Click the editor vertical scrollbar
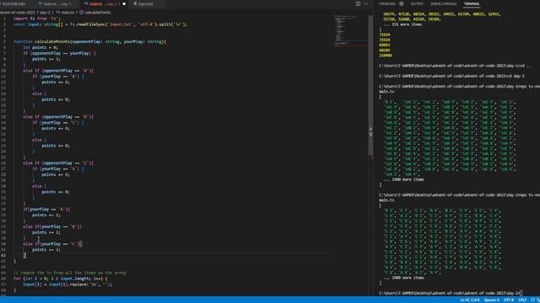Viewport: 540px width, 303px height. 370,84
